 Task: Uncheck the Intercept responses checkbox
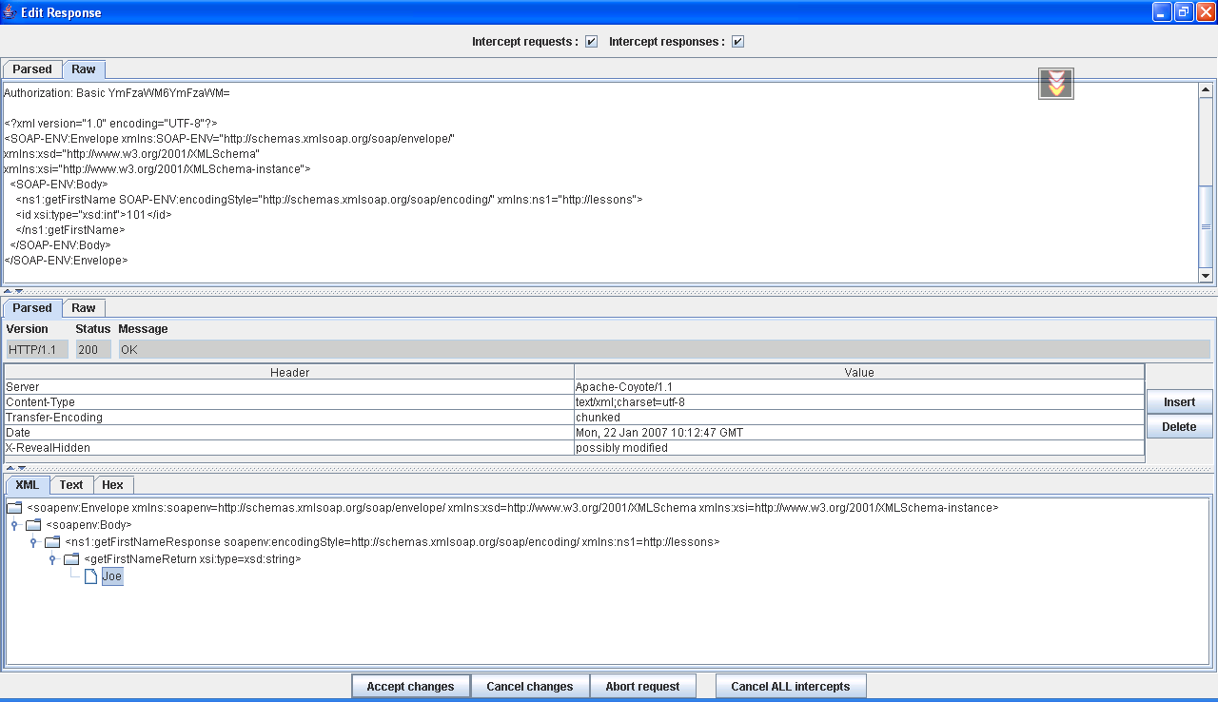tap(737, 42)
